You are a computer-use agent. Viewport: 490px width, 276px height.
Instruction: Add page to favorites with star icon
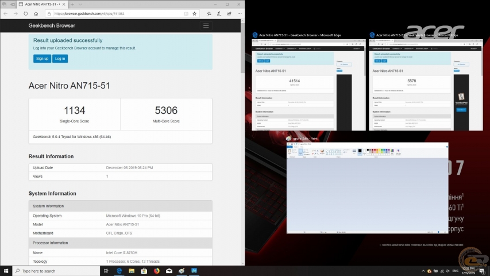pos(194,14)
